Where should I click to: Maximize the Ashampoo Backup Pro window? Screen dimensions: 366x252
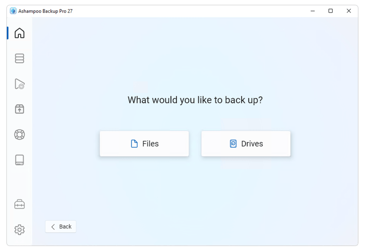331,11
